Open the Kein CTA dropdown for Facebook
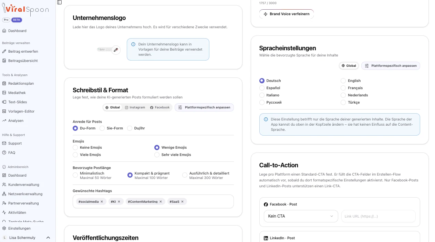 tap(301, 216)
